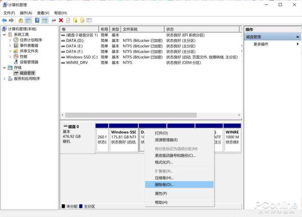This screenshot has width=302, height=217.
Task: Select 服务和应用程序 in the tree
Action: point(27,79)
